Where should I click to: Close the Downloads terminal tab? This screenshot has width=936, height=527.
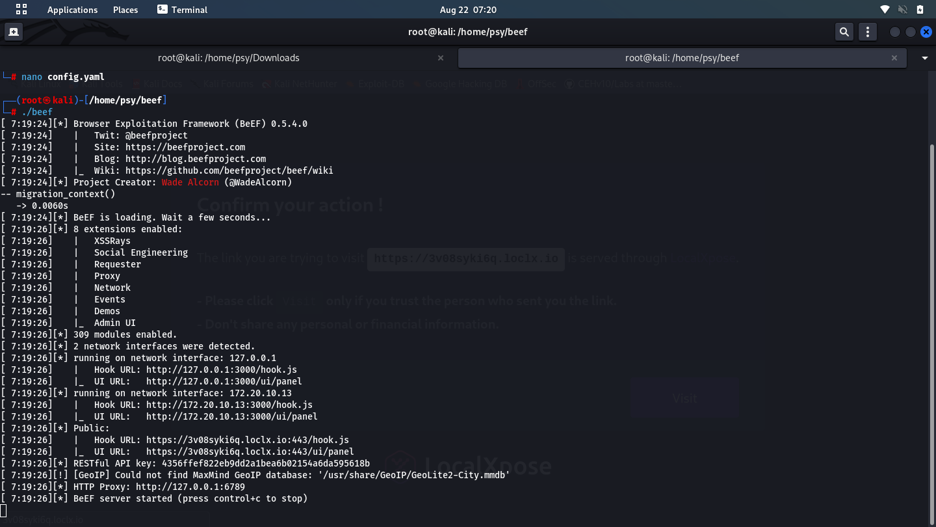(440, 57)
